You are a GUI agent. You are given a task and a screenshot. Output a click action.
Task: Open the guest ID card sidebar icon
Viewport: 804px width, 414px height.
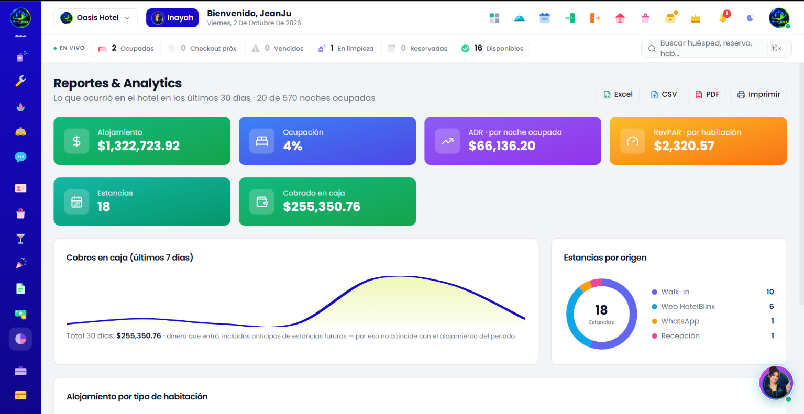point(20,188)
